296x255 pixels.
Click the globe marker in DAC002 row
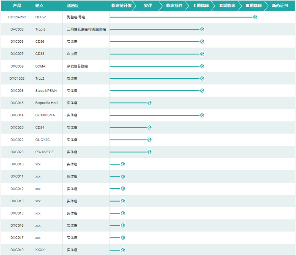[x=202, y=29]
